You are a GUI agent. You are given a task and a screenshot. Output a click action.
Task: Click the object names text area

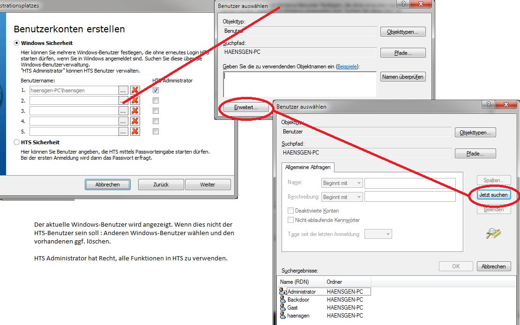click(x=300, y=84)
